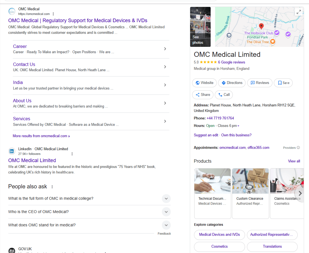Image resolution: width=309 pixels, height=253 pixels.
Task: Expand the Contact Us sitelink arrow
Action: (x=165, y=67)
